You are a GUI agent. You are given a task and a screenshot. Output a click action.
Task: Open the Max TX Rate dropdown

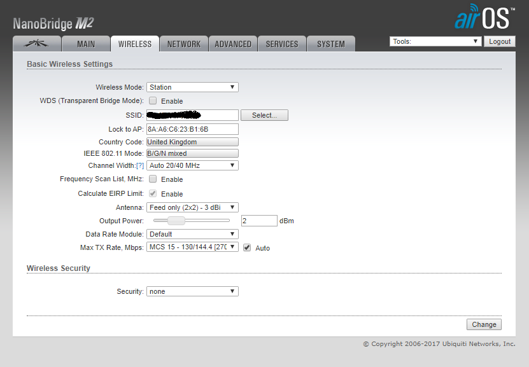point(192,247)
